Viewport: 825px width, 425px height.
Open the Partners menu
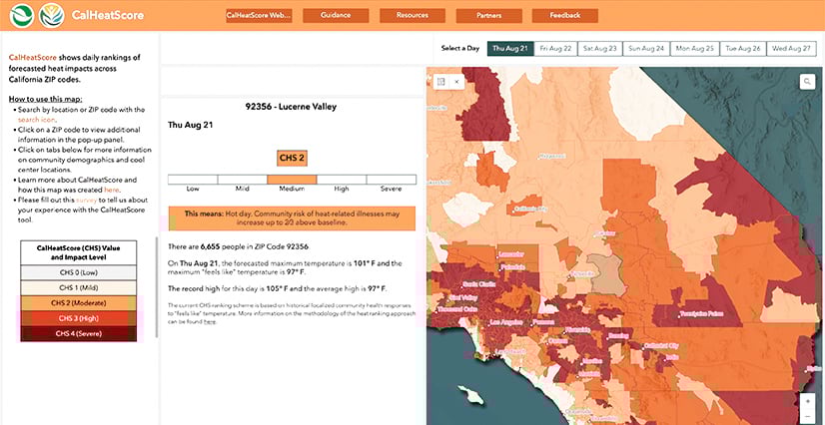click(489, 15)
